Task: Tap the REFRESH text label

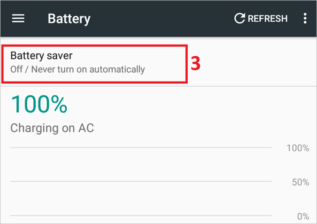Action: coord(267,19)
